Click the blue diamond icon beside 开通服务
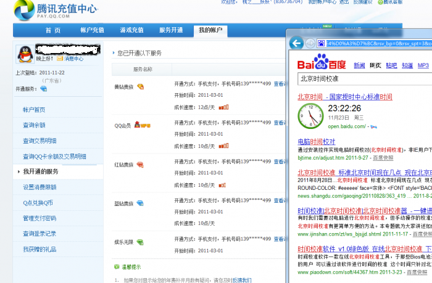 point(44,89)
